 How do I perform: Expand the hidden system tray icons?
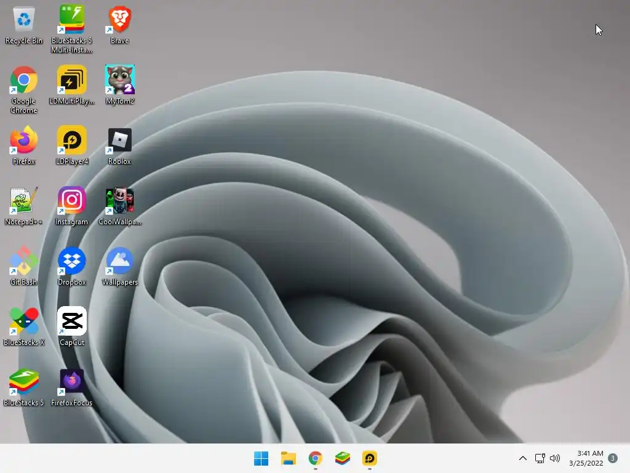tap(523, 458)
